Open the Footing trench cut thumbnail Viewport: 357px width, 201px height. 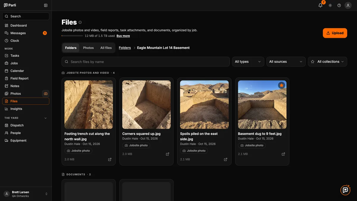[x=89, y=105]
